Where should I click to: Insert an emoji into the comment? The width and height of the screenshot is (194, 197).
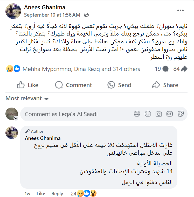148,114
